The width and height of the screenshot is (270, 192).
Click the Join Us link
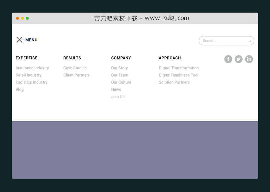click(x=118, y=97)
